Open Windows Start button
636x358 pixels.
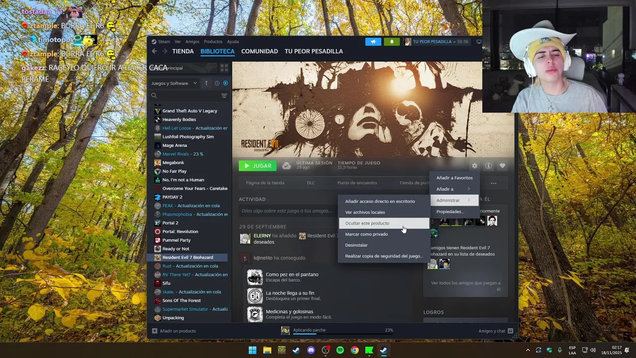coord(252,350)
